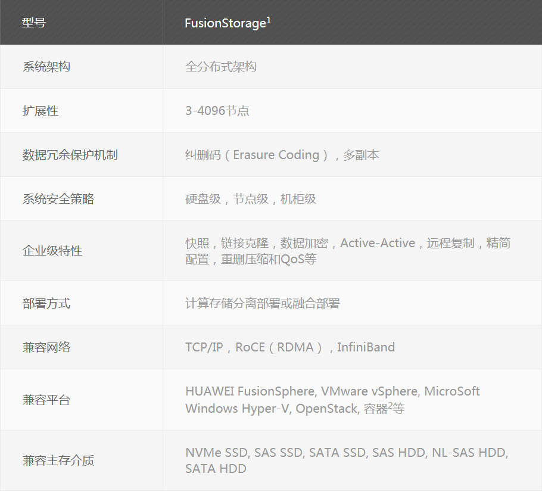Click the 兼容网络 row label
The height and width of the screenshot is (492, 542).
(x=46, y=347)
